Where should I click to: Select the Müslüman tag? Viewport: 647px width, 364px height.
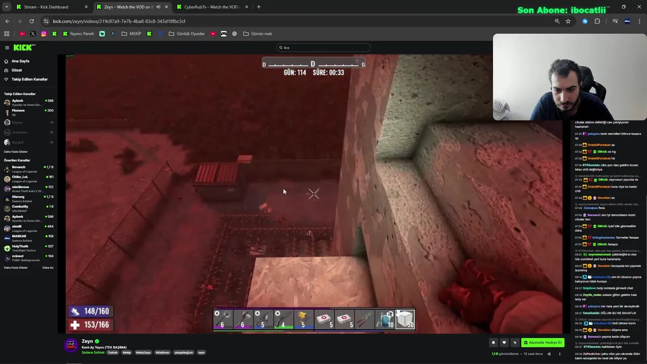click(x=162, y=352)
